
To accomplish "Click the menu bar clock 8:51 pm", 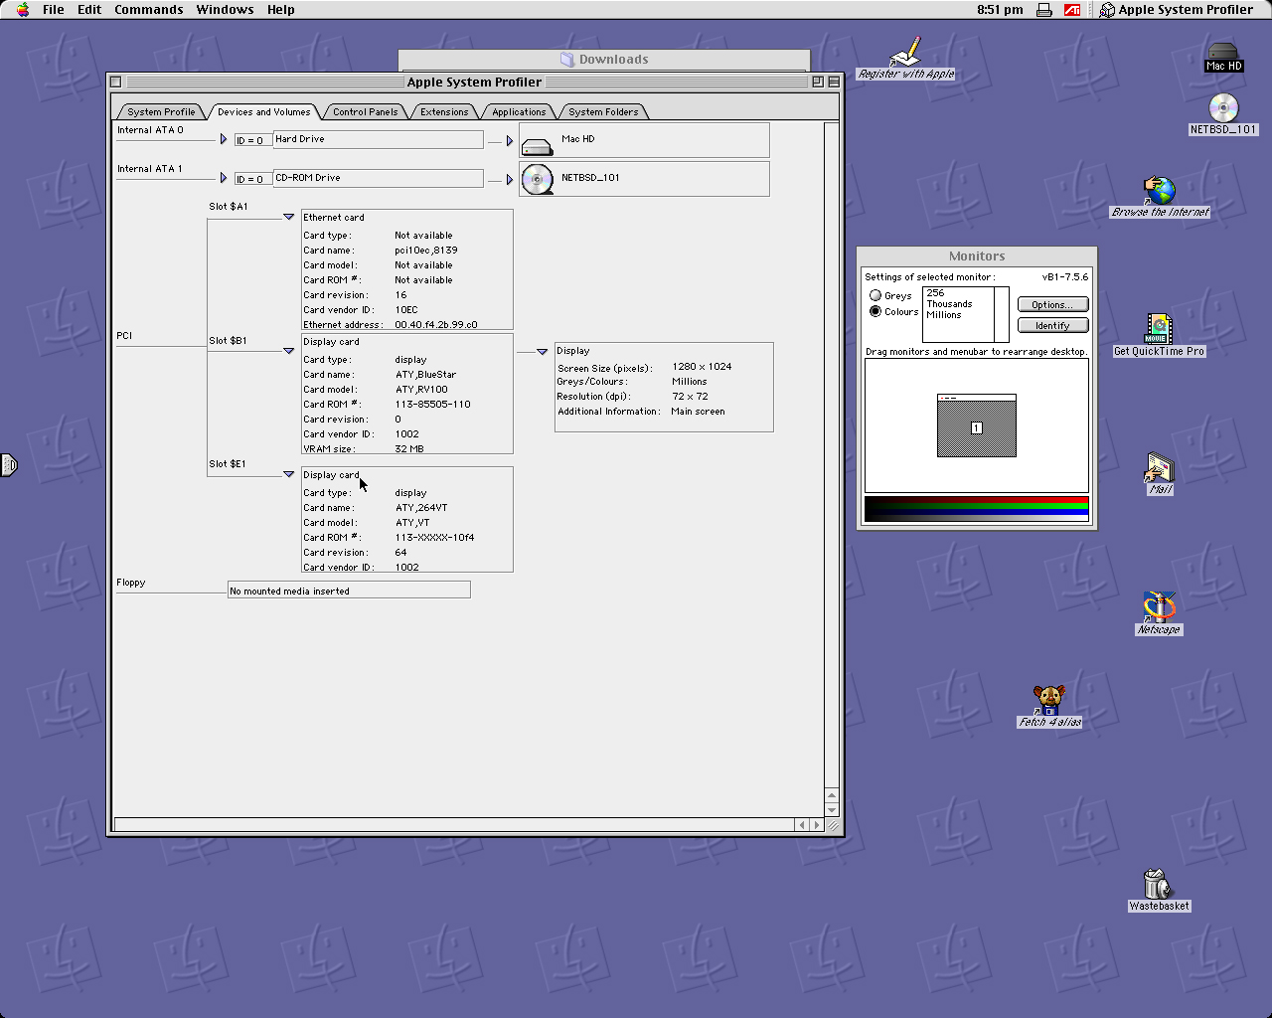I will (1000, 10).
